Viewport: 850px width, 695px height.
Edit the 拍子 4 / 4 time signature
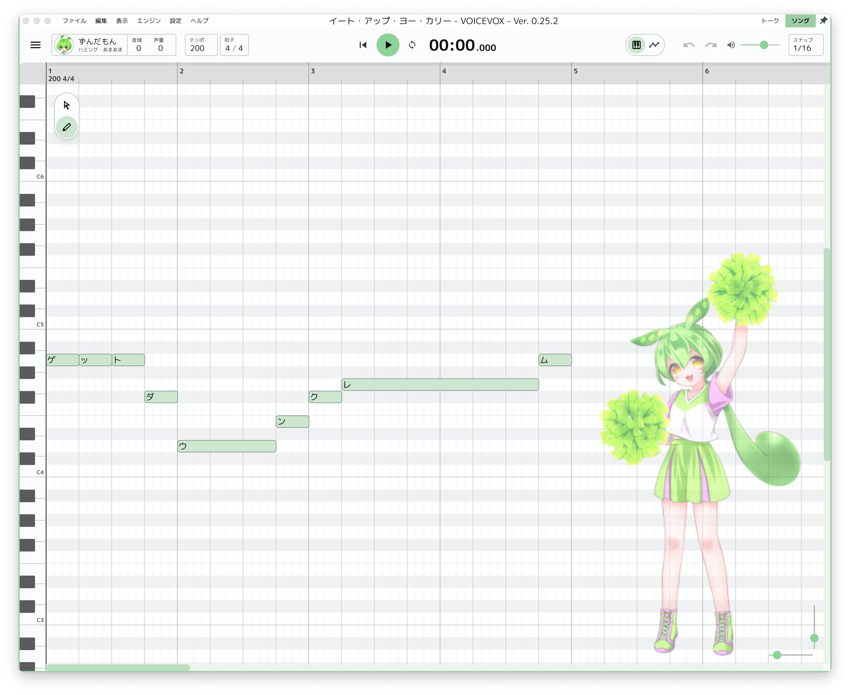[234, 45]
